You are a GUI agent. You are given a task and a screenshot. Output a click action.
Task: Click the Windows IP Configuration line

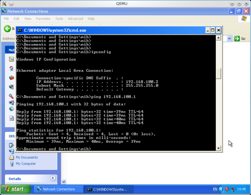tap(46, 59)
